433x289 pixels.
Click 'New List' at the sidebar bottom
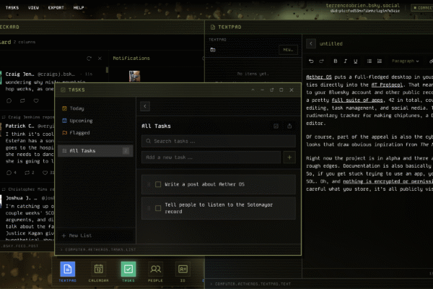pos(78,236)
